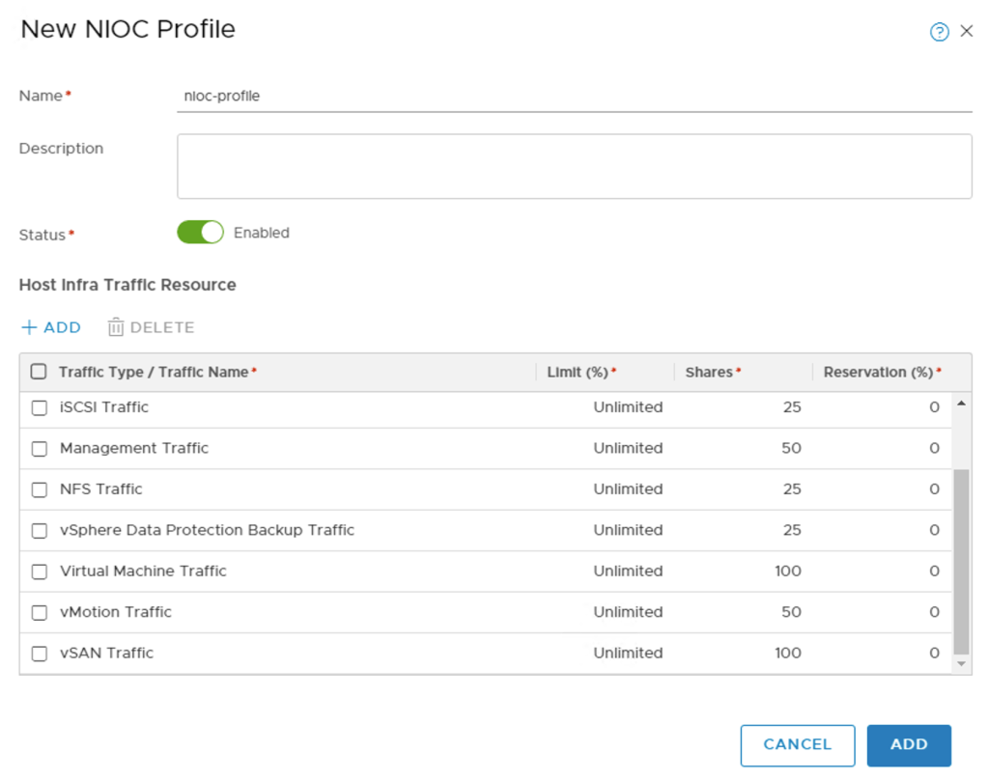Image resolution: width=988 pixels, height=780 pixels.
Task: Click the Cancel button
Action: (x=797, y=744)
